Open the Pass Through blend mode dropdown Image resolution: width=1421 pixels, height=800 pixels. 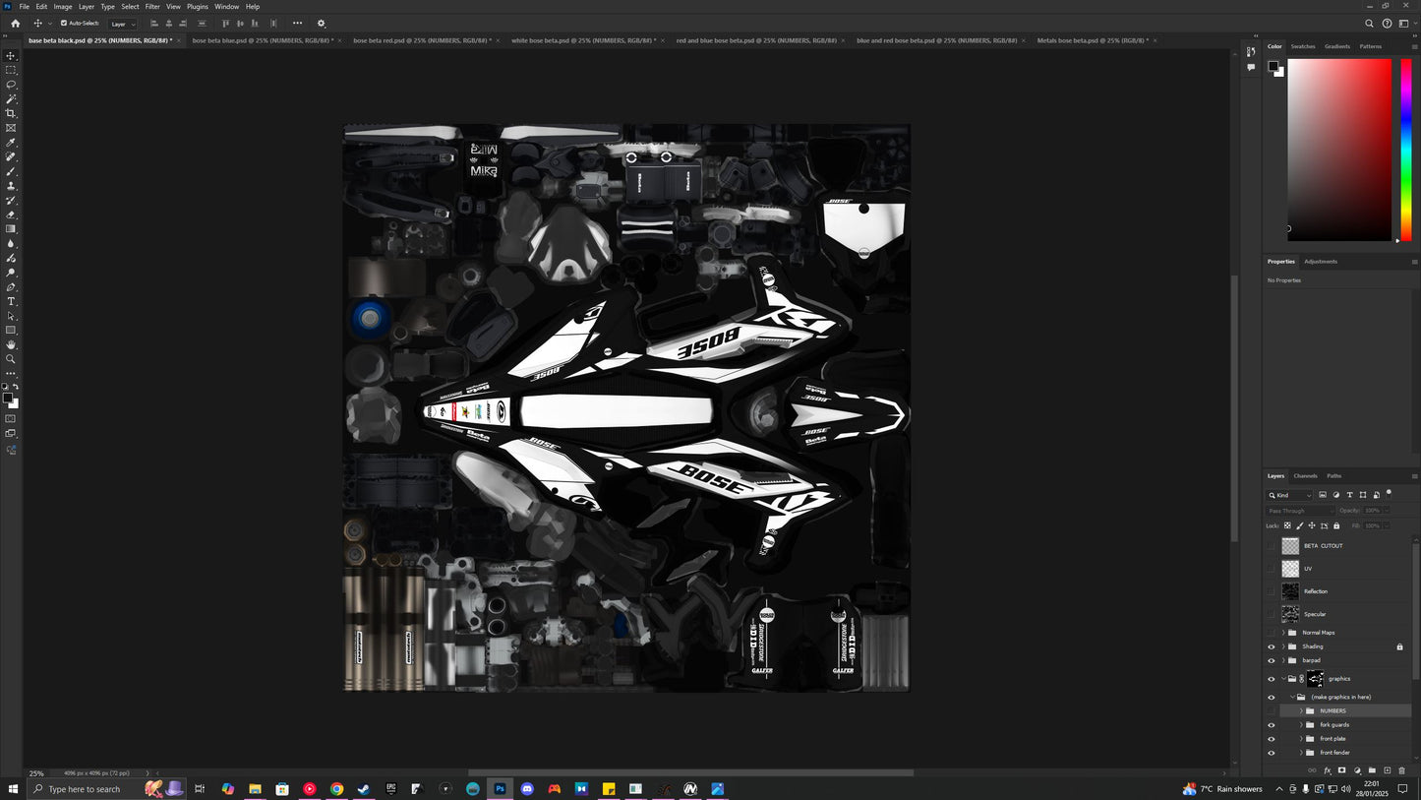coord(1300,511)
